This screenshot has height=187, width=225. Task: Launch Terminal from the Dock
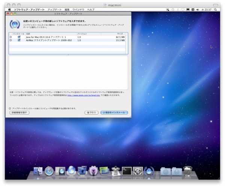[x=127, y=171]
